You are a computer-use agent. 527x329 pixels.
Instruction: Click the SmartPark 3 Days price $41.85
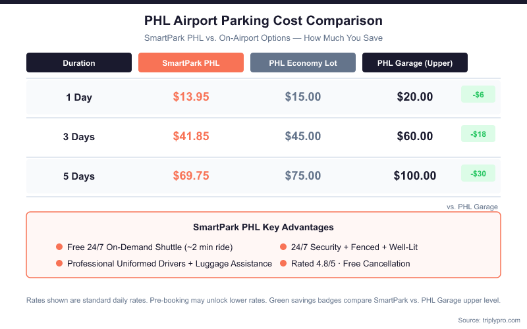(191, 136)
